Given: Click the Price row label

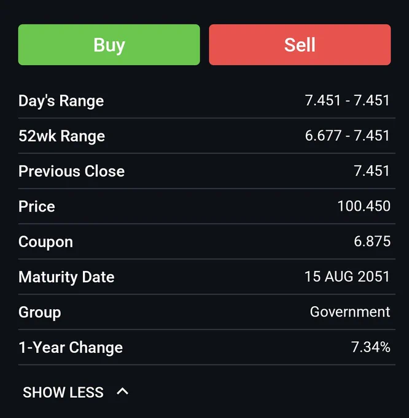Looking at the screenshot, I should tap(37, 207).
